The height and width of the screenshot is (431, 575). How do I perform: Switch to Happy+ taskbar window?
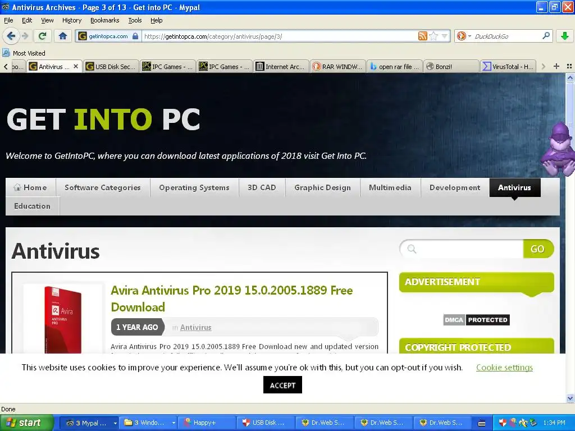pyautogui.click(x=208, y=423)
